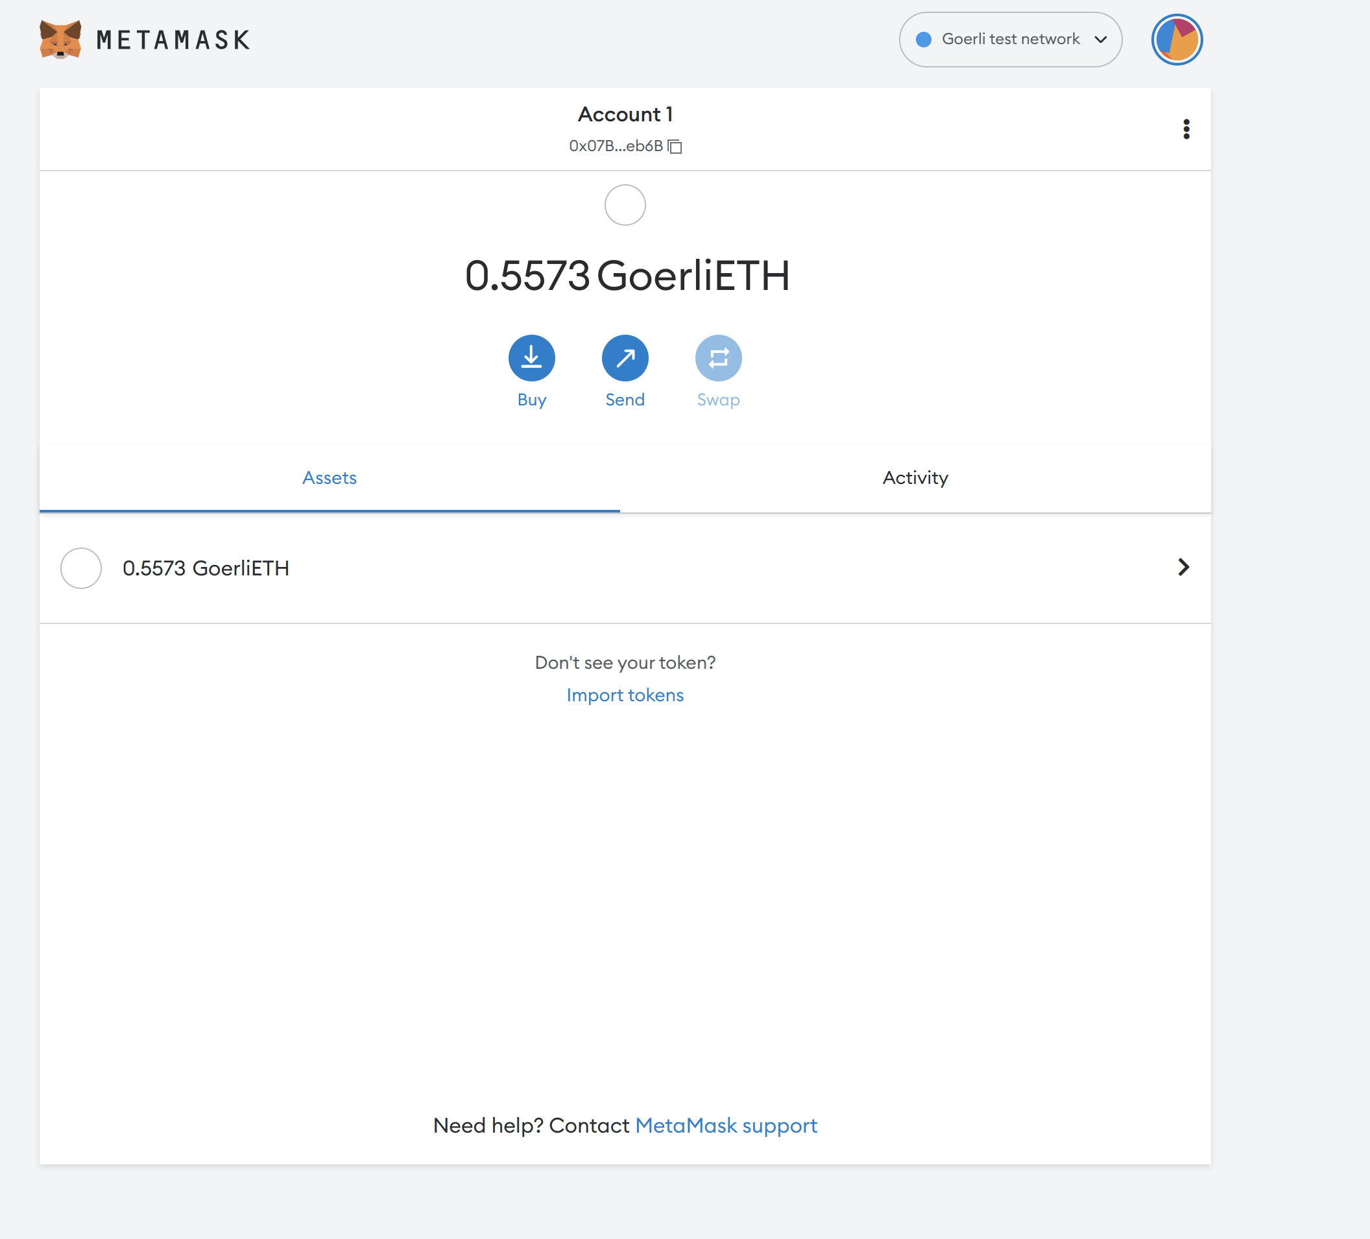Open account options via three-dot menu
The image size is (1370, 1239).
click(1186, 128)
